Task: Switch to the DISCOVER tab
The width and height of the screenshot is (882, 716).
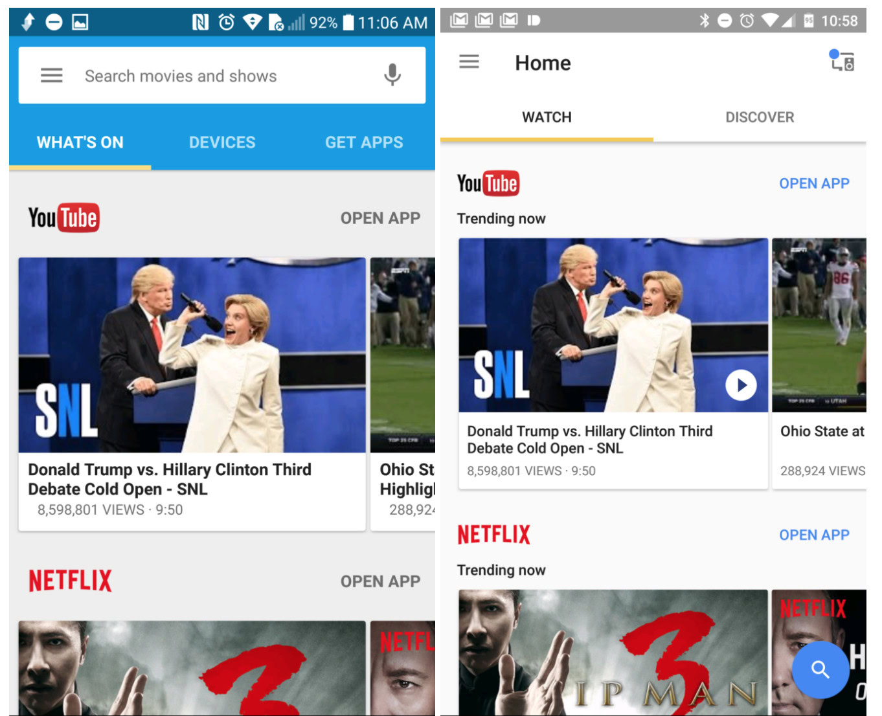Action: (760, 117)
